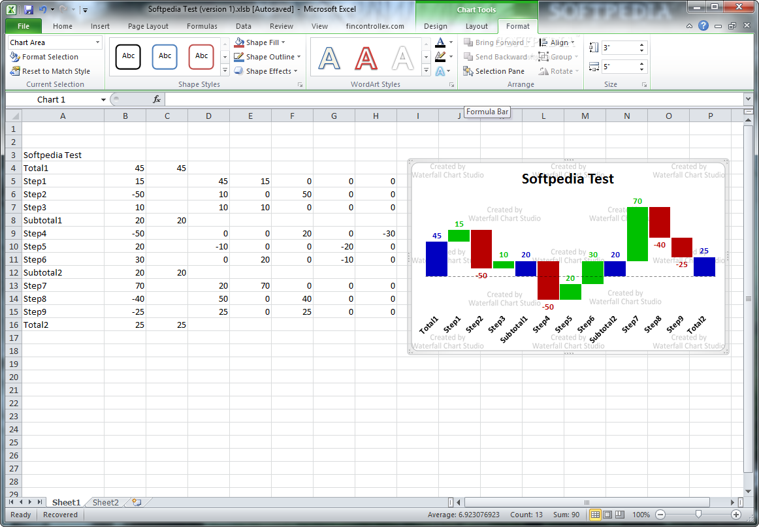Open the Align dropdown

pyautogui.click(x=557, y=42)
